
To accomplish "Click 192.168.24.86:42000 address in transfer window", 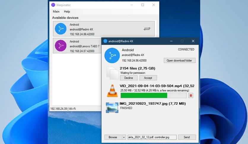I will (134, 60).
